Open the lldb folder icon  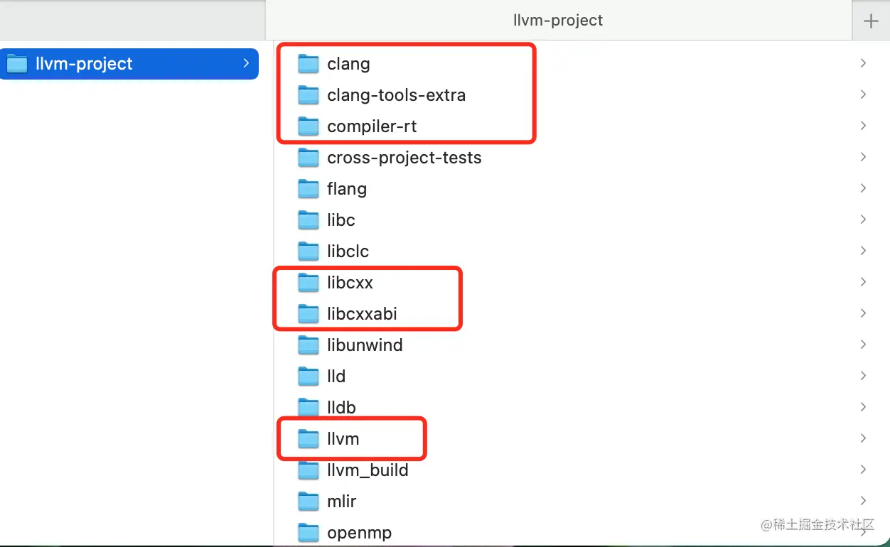pos(309,407)
